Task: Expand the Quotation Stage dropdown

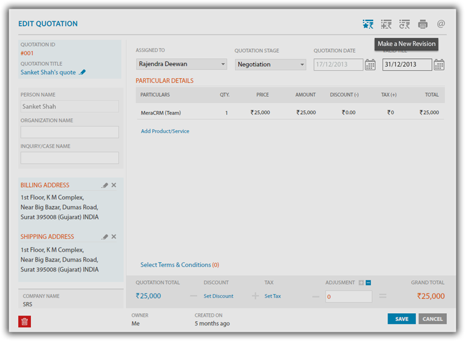Action: point(270,64)
